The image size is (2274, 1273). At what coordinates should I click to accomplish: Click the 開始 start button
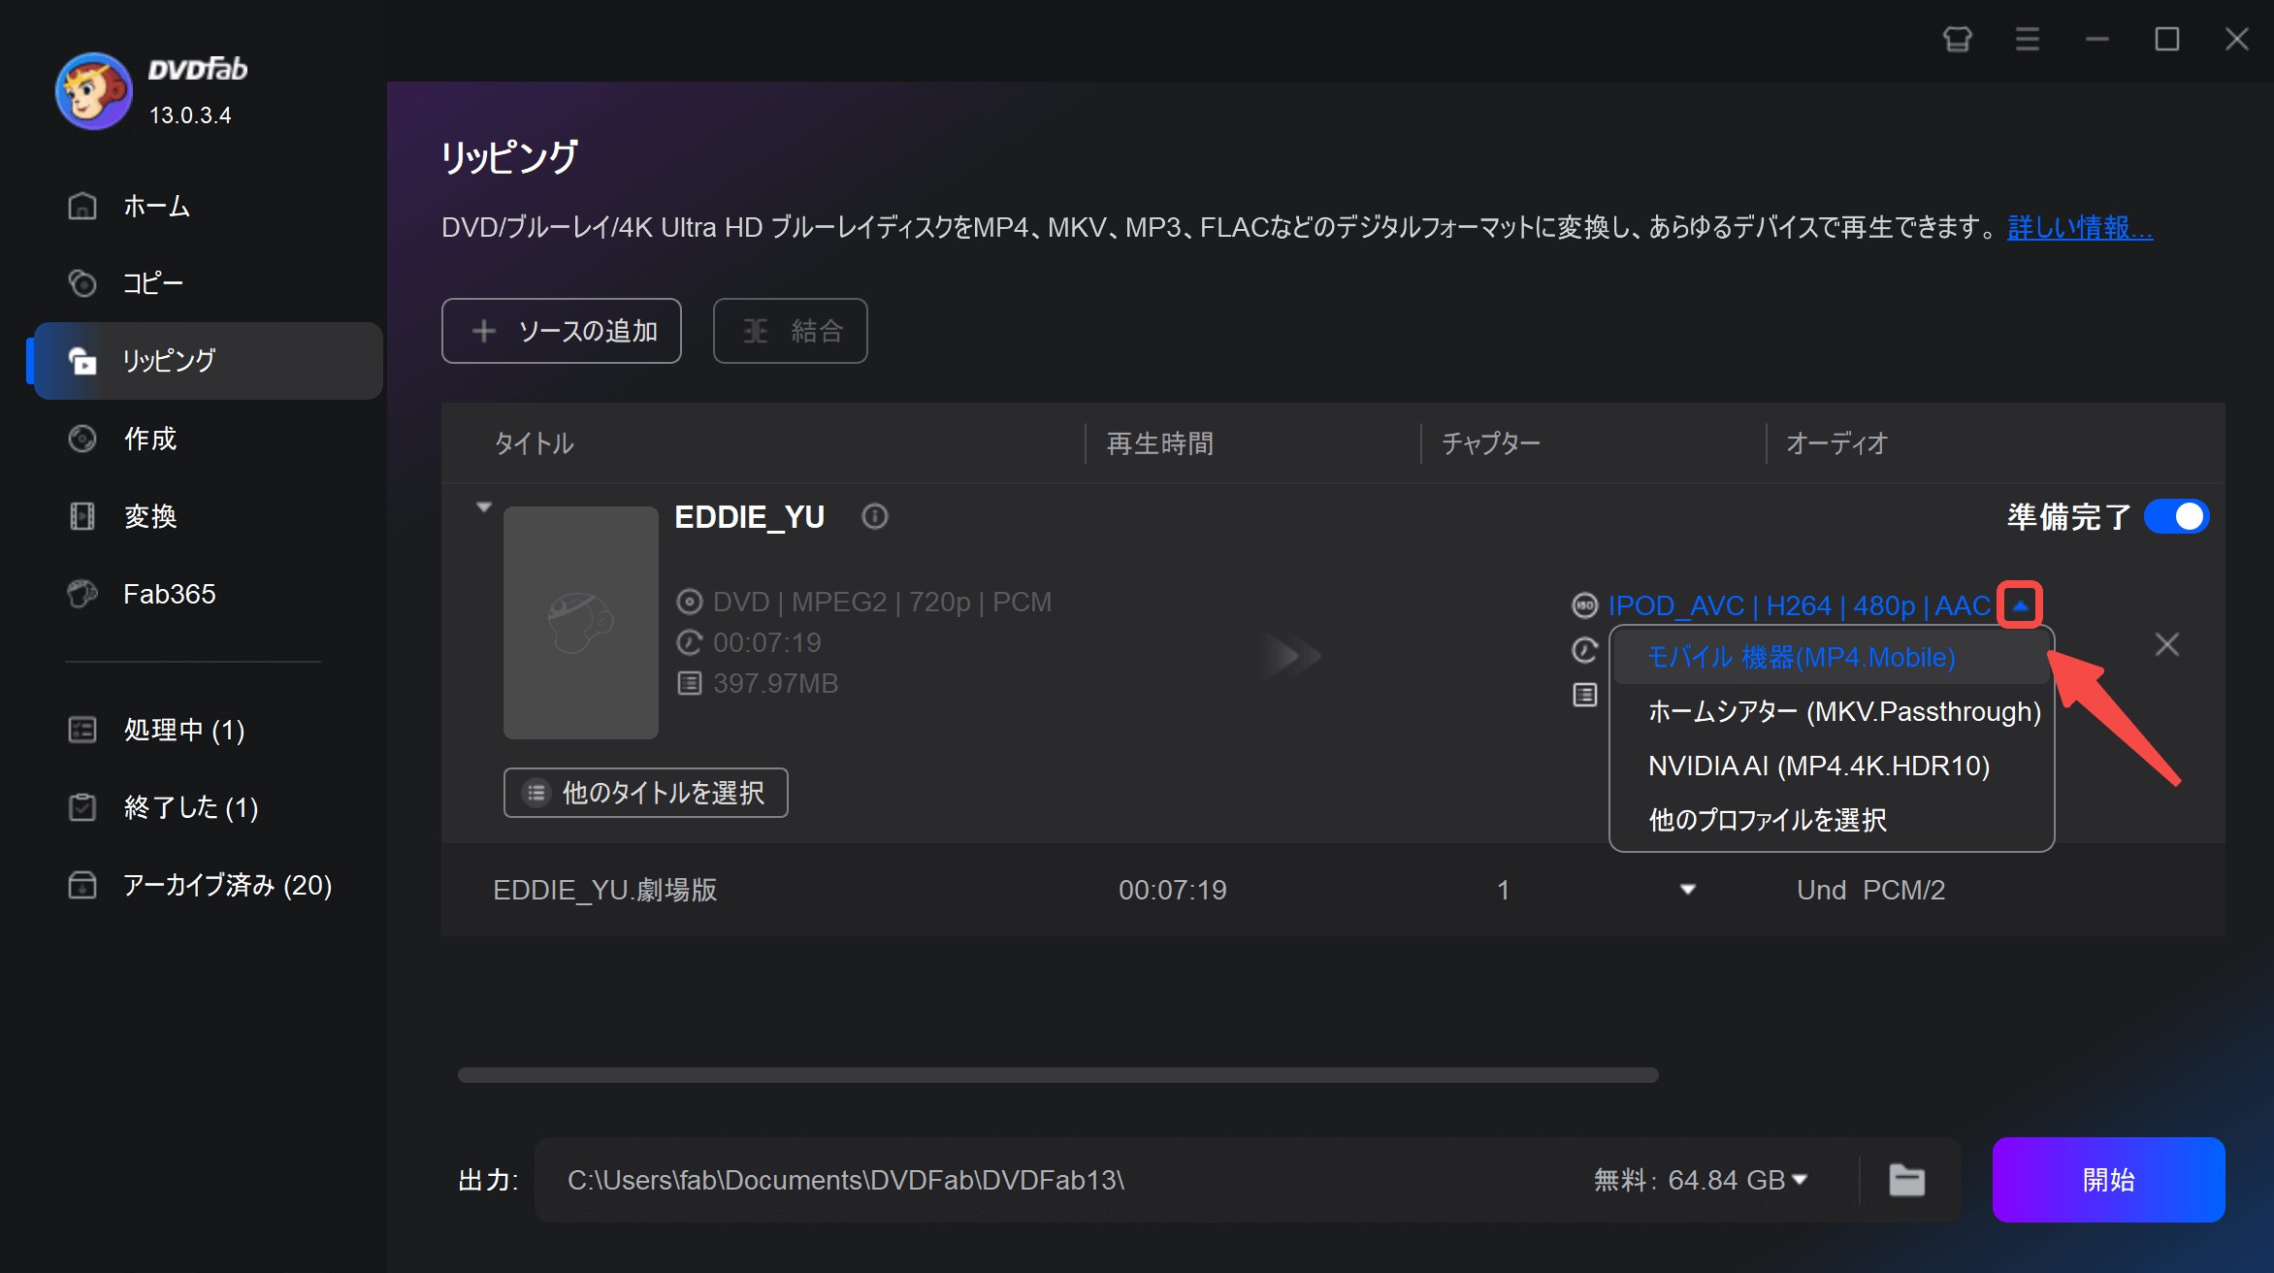tap(2108, 1180)
